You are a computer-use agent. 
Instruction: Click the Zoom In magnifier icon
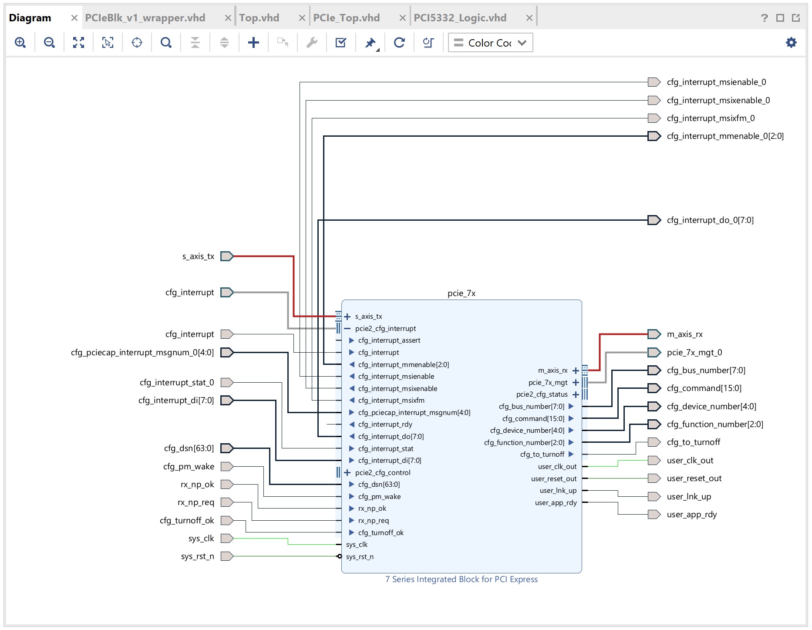[x=20, y=43]
